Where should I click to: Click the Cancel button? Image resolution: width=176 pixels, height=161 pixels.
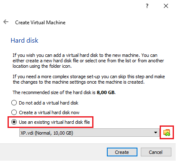point(156,152)
